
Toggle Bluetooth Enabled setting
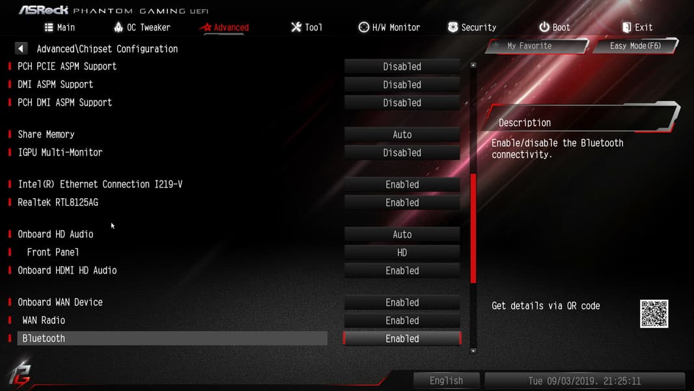402,339
